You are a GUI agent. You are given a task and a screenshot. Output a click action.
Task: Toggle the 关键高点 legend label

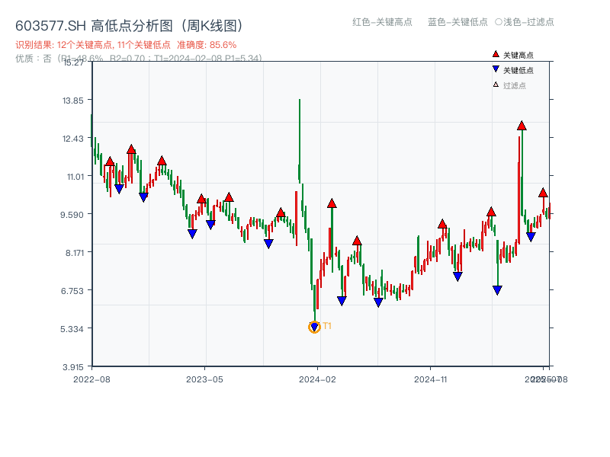pos(518,55)
